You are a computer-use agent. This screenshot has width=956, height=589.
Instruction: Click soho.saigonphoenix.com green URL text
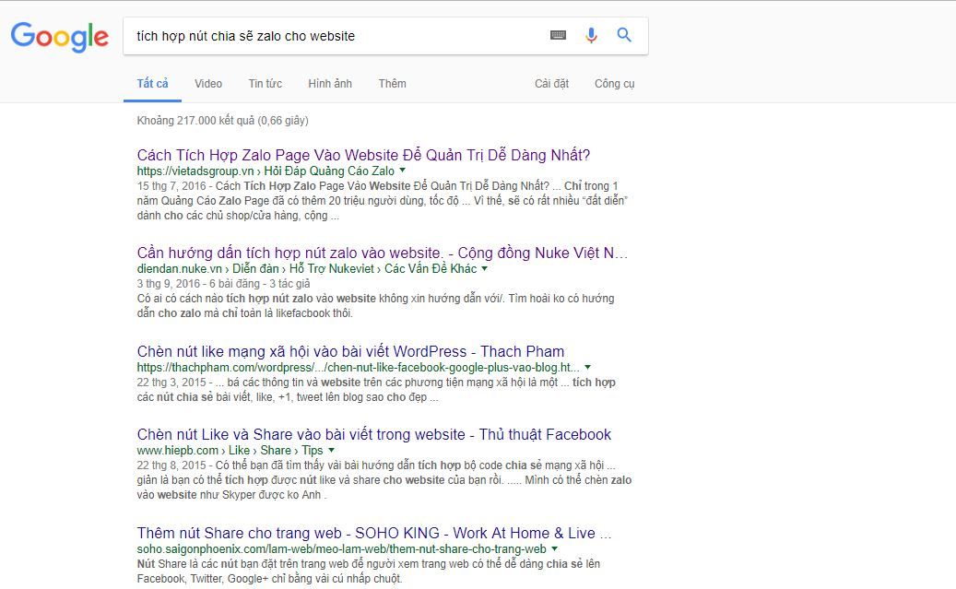coord(341,548)
